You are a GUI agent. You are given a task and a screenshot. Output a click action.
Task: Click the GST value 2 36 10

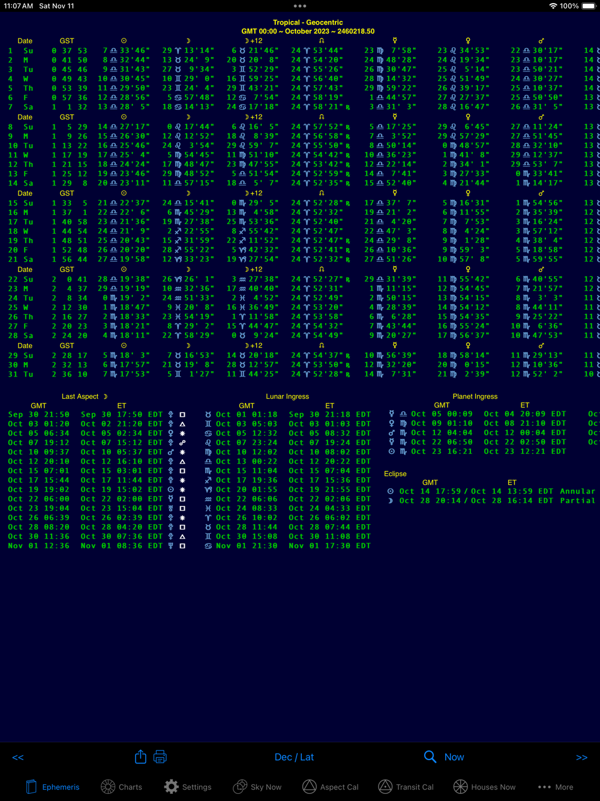70,374
